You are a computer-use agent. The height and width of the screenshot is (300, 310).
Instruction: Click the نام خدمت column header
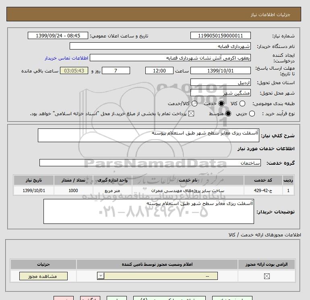coord(188,180)
